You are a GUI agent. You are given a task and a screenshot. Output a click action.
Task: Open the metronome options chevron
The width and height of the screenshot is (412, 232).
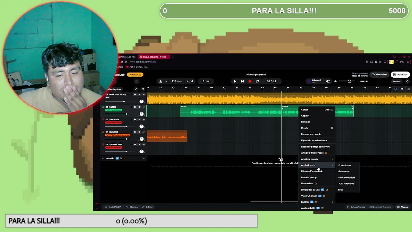(x=166, y=81)
